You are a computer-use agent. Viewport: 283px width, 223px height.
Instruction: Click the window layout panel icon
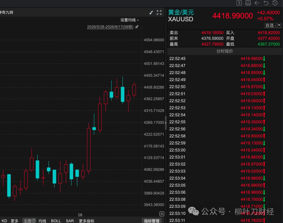pos(248,3)
